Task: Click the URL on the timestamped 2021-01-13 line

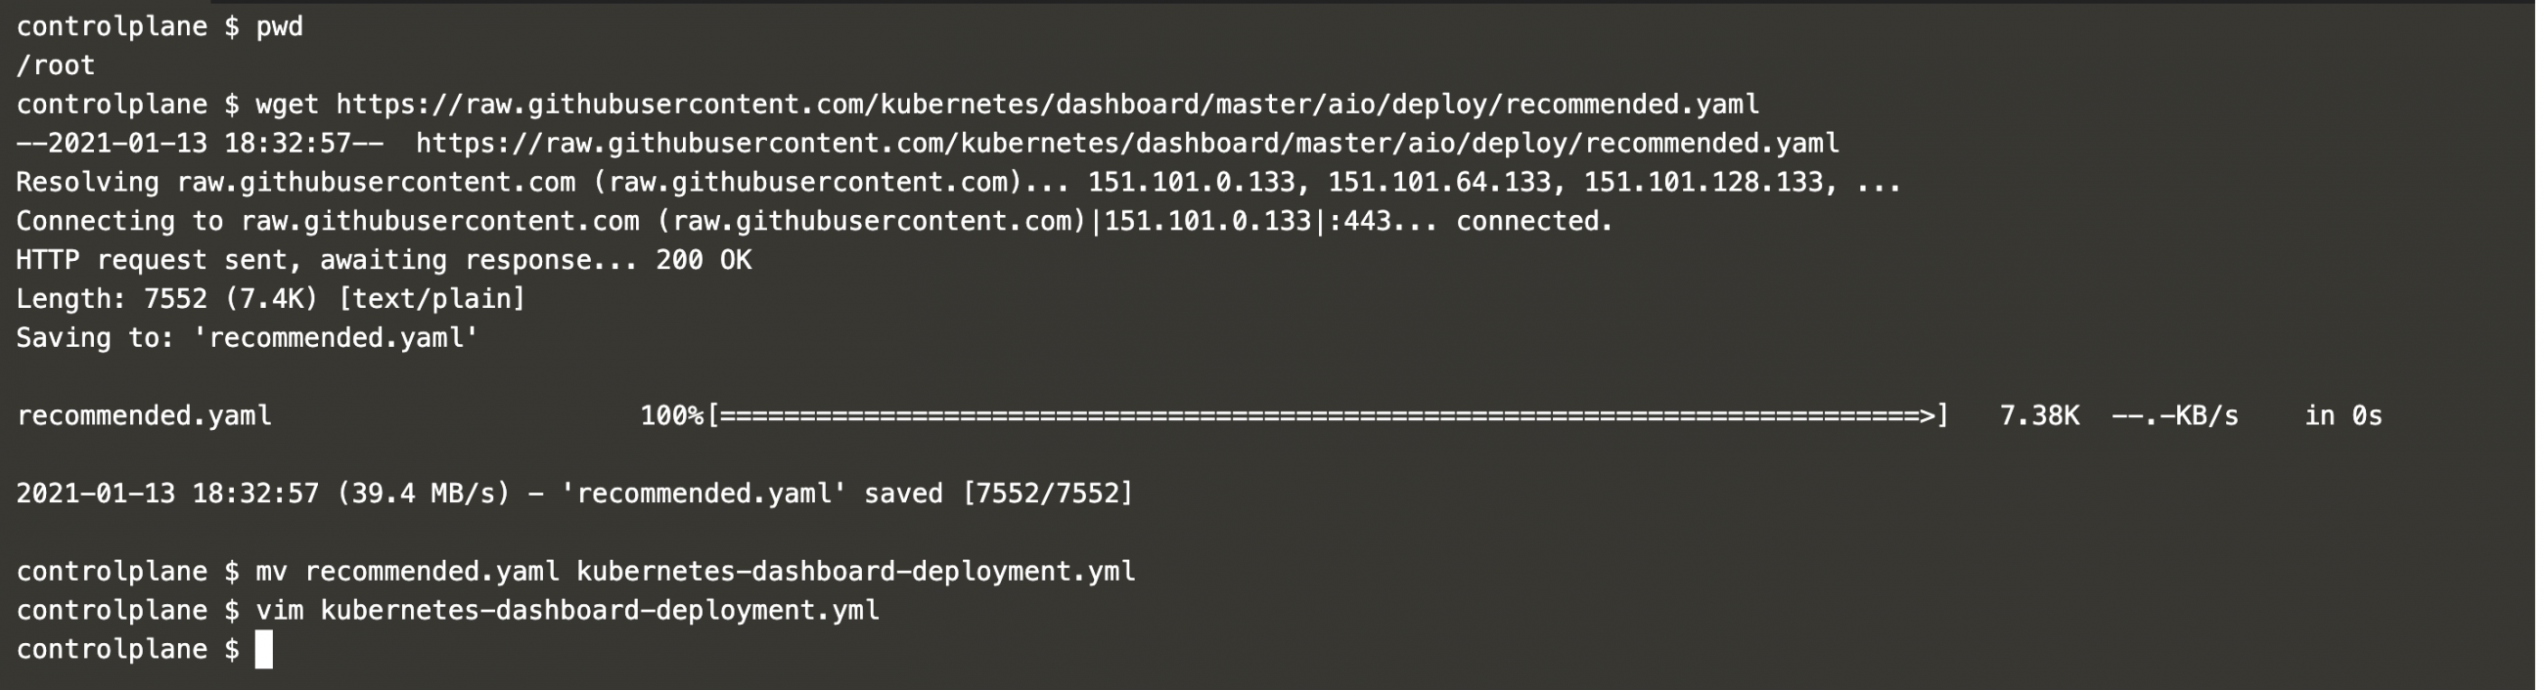Action: tap(1127, 143)
